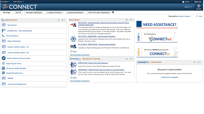Refresh the News pagelet
The height and width of the screenshot is (114, 204).
(x=127, y=20)
